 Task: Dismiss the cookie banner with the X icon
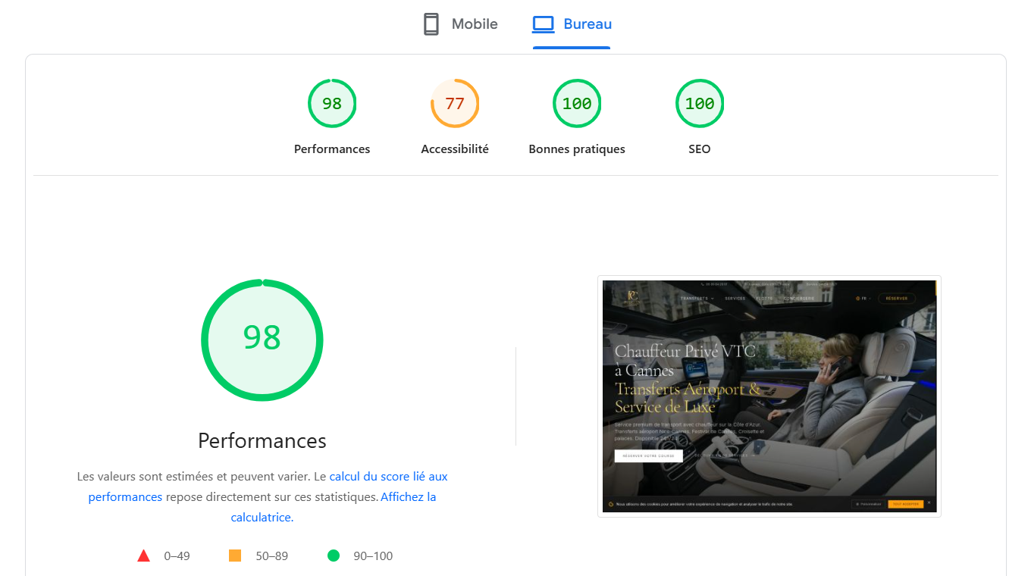pyautogui.click(x=929, y=502)
